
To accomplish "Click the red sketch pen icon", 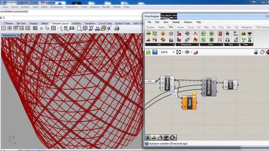I will click(196, 52).
